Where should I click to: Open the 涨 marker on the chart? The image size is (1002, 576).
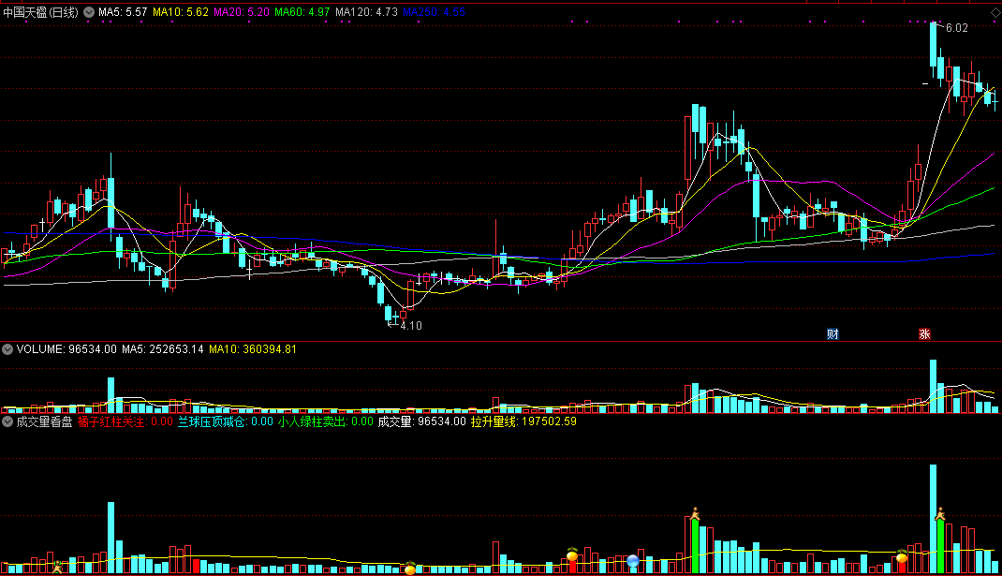coord(924,333)
